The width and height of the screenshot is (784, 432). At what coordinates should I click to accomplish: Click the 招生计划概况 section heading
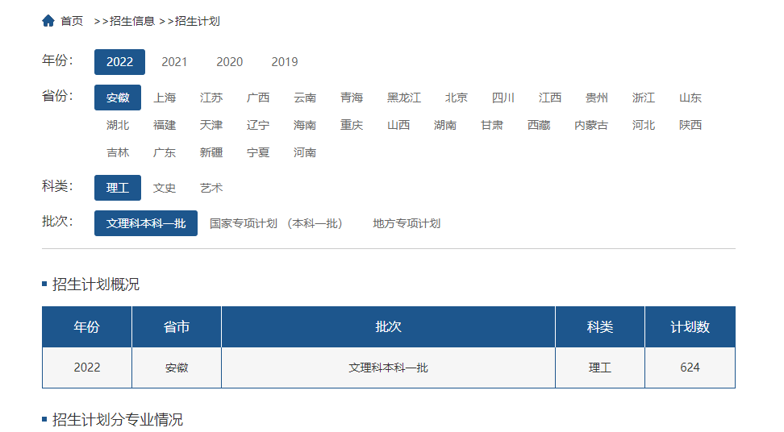click(96, 285)
